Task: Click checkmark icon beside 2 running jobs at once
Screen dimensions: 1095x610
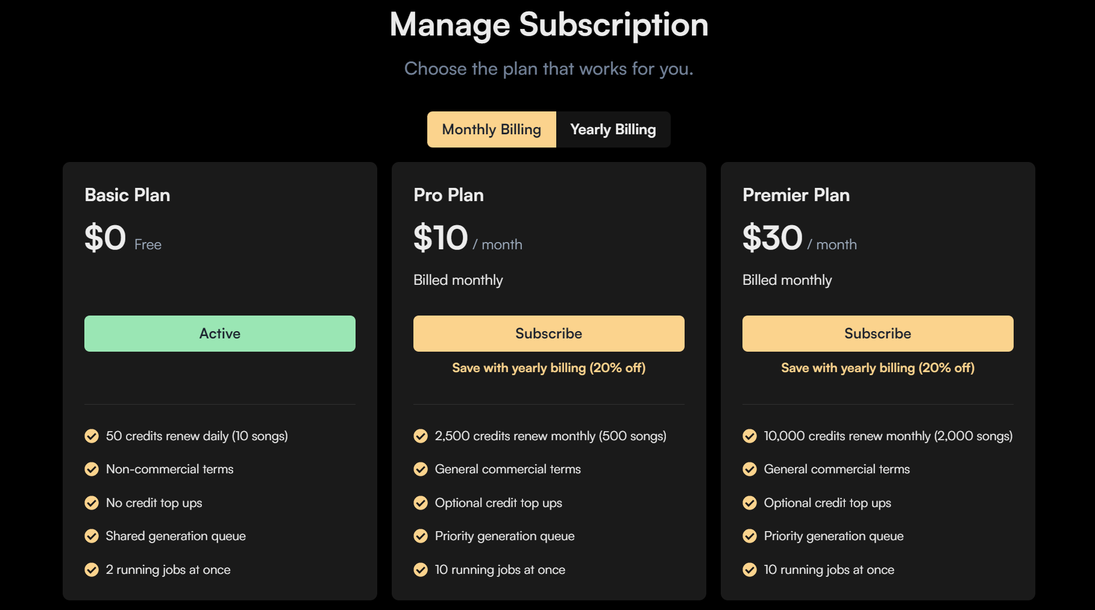Action: (x=92, y=570)
